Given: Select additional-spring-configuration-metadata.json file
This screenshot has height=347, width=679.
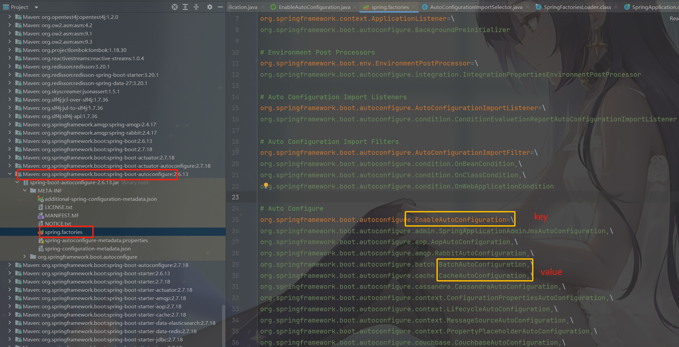Looking at the screenshot, I should (x=101, y=199).
